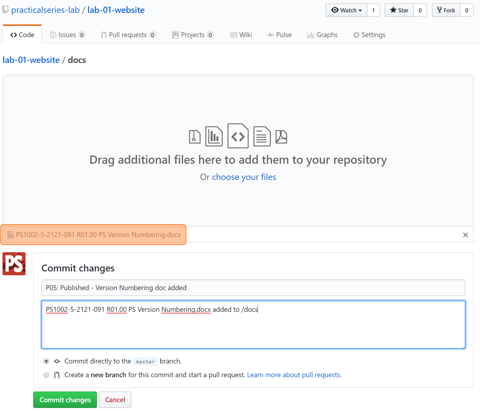Click the zip archive file icon
The height and width of the screenshot is (411, 480).
[x=195, y=137]
